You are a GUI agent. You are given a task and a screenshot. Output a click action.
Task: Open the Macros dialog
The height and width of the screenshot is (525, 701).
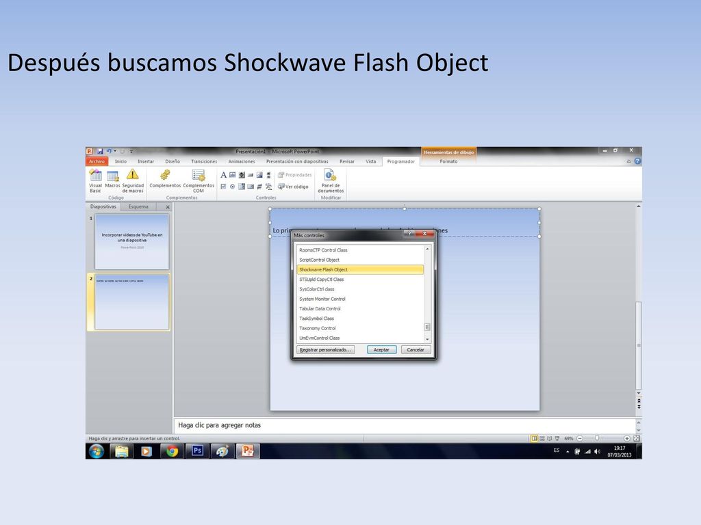pyautogui.click(x=112, y=178)
